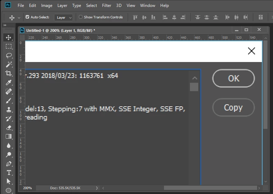Click Distribute Bottom Edges icon
Viewport: 273px width, 194px height.
216,17
